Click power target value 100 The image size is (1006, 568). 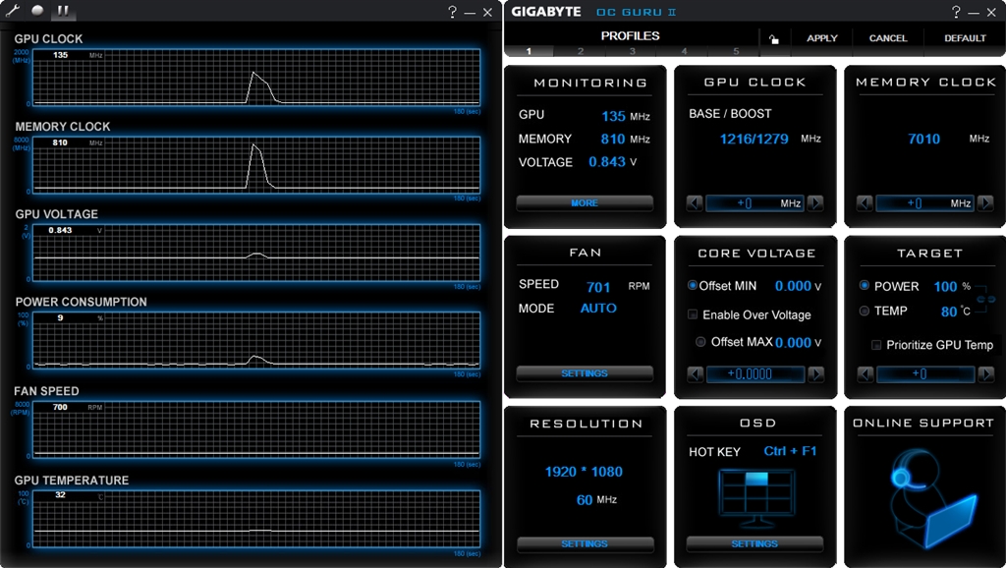point(945,286)
